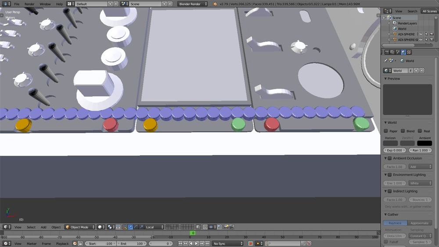
Task: Jump to end frame in timeline
Action: (208, 243)
